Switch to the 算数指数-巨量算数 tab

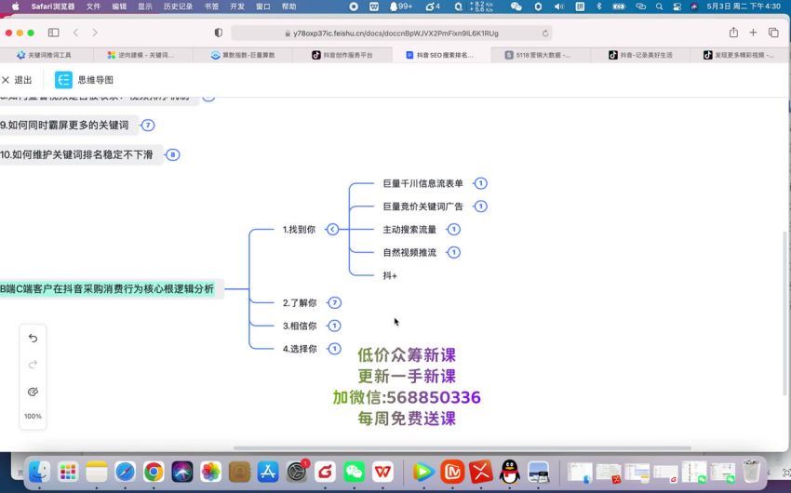pyautogui.click(x=243, y=55)
